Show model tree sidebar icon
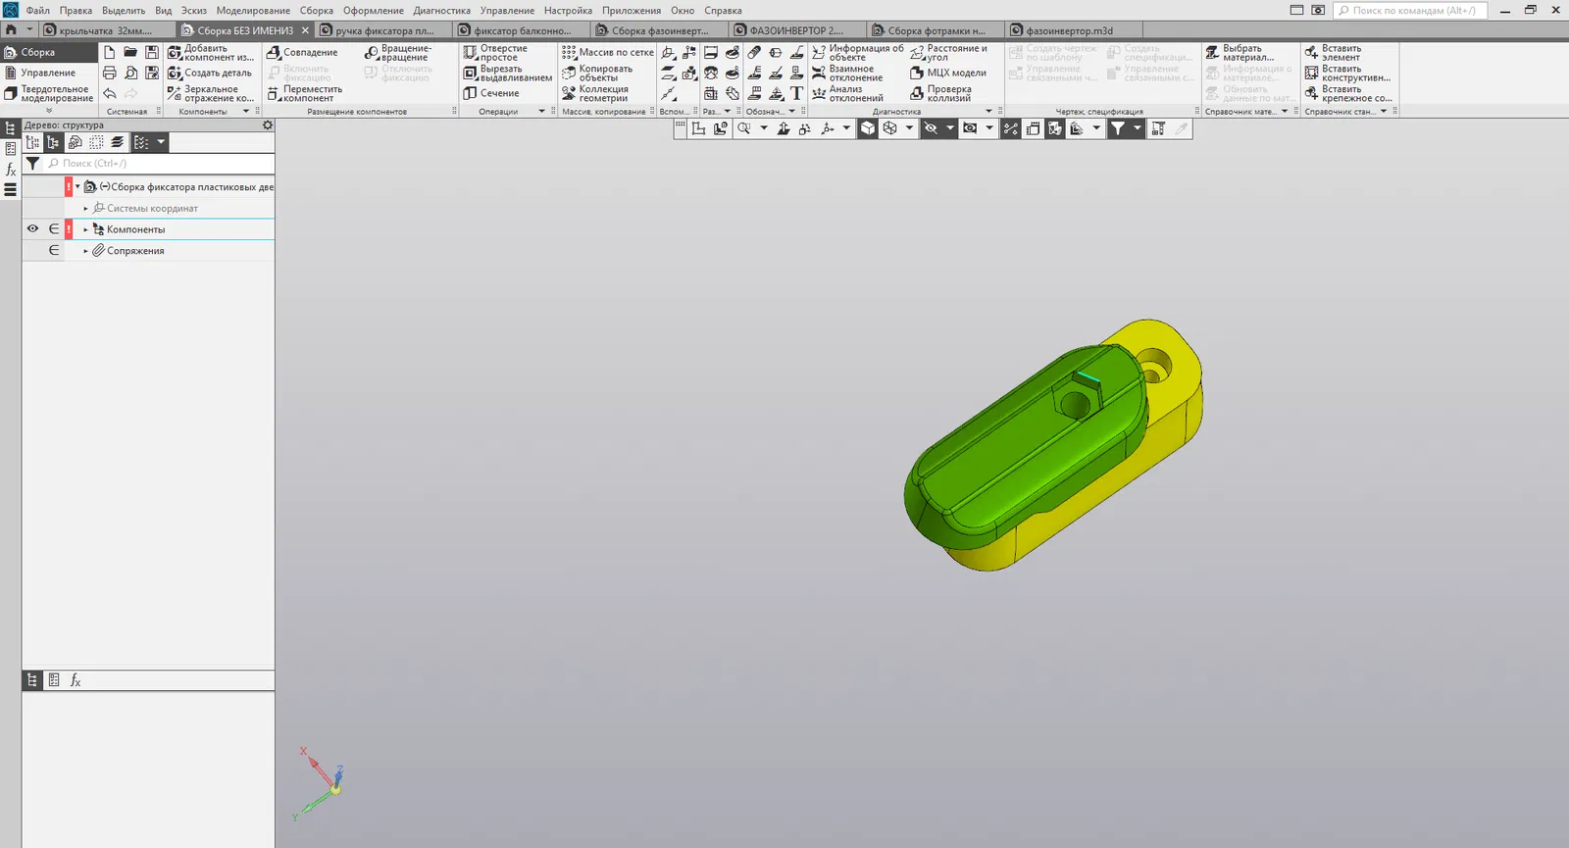Screen dimensions: 1569x848 point(11,128)
